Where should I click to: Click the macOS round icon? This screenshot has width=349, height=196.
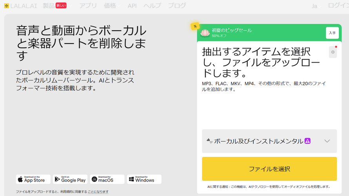(x=95, y=179)
